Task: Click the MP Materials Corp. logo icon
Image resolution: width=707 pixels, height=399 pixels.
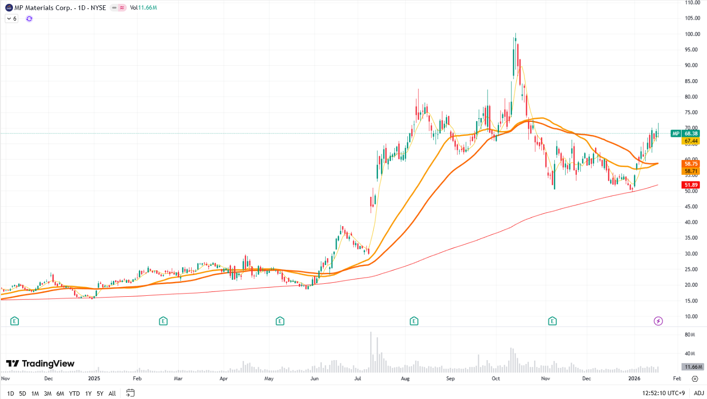Action: point(9,8)
